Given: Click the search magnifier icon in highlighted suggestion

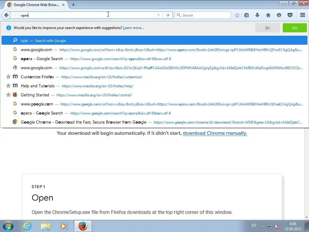Looking at the screenshot, I should point(15,40).
